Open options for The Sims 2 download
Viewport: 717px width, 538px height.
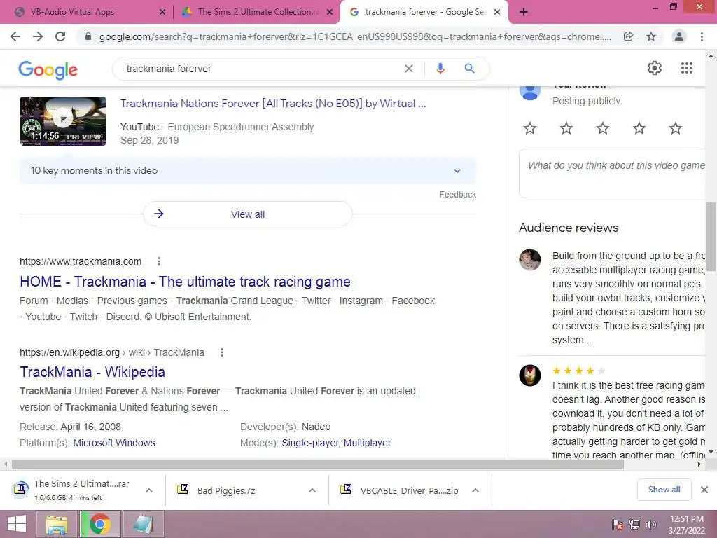coord(149,490)
